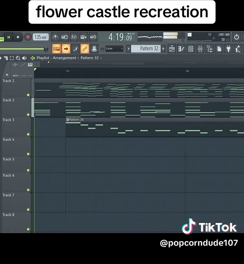The width and height of the screenshot is (244, 264).
Task: Select the audio waveform focus icon
Action: [15, 65]
